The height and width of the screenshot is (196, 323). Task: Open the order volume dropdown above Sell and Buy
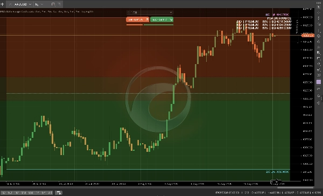pos(150,12)
